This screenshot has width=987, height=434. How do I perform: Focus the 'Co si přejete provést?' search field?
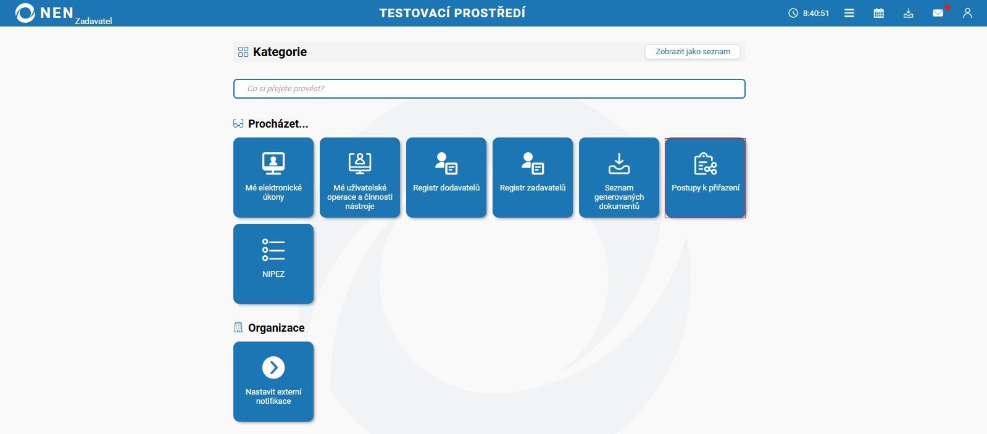(489, 89)
